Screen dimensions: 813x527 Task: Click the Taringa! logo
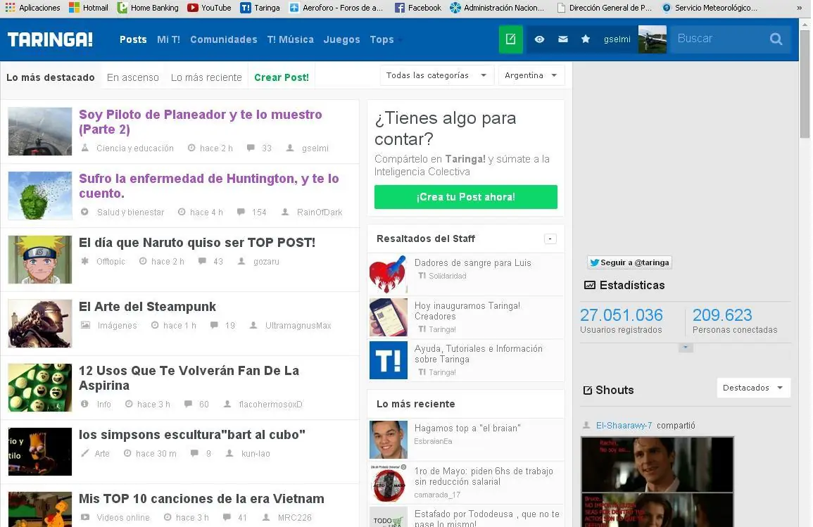click(x=50, y=39)
